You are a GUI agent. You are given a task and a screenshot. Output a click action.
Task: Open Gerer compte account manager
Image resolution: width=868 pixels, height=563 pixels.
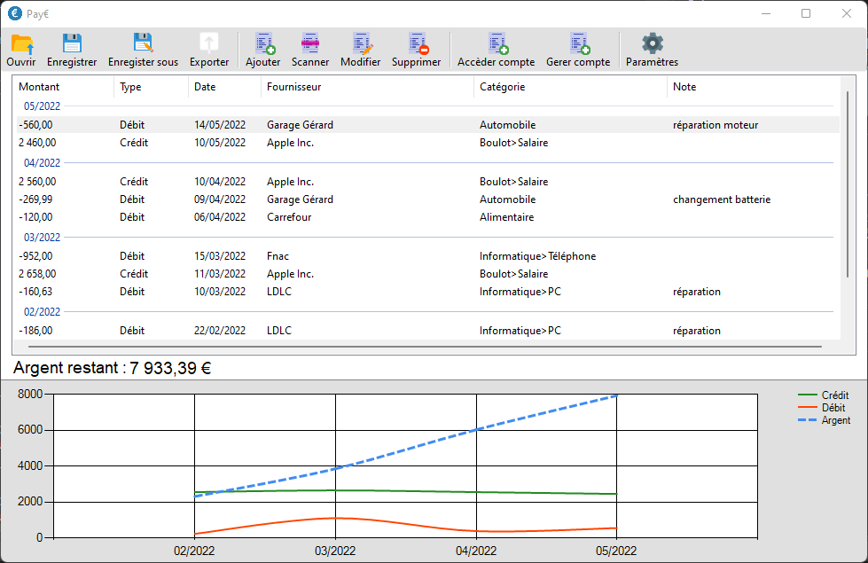pos(578,50)
